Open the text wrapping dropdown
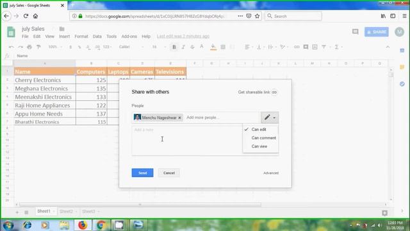 click(x=272, y=47)
